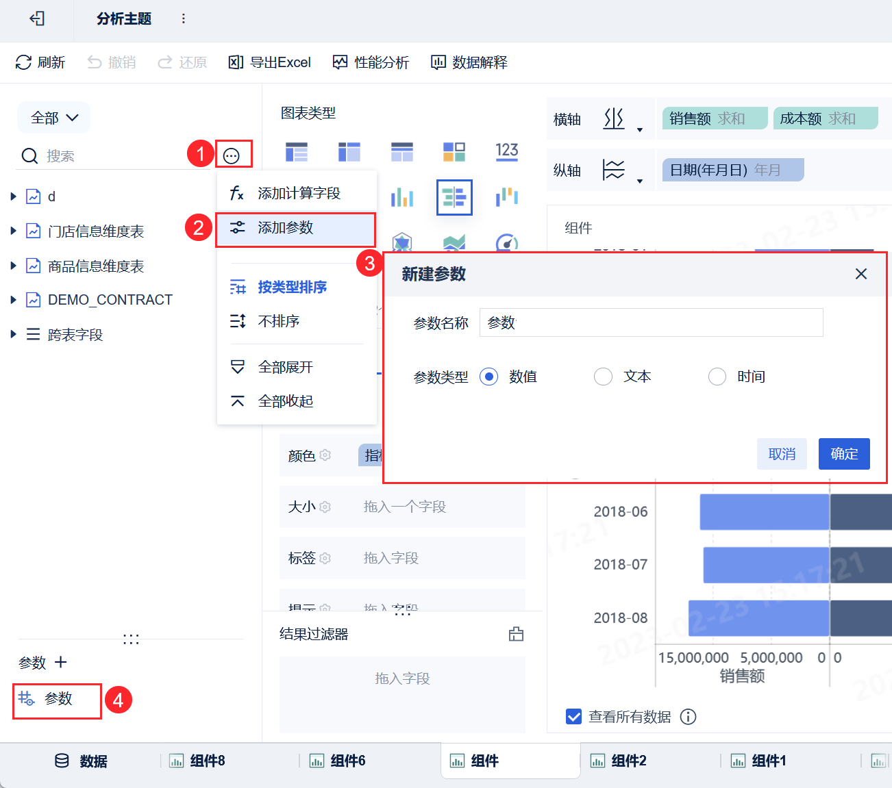The image size is (892, 788).
Task: Expand the 门店信息维度表 table node
Action: (13, 231)
